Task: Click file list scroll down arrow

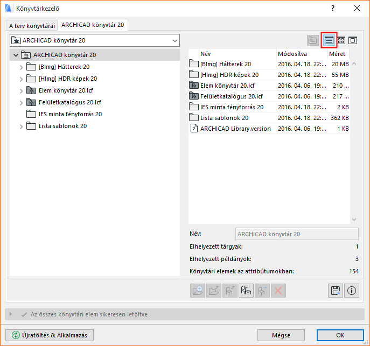Action: 354,220
